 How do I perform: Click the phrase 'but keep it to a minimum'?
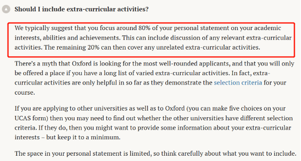click(x=83, y=137)
